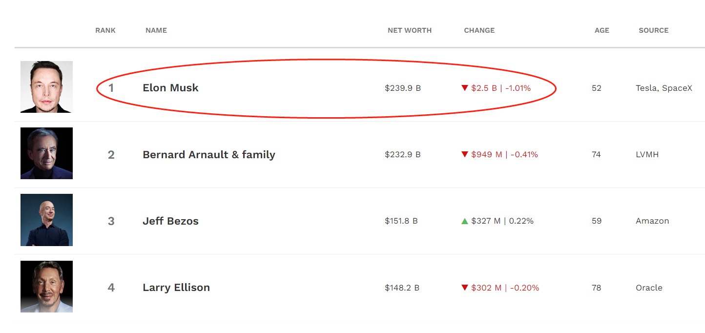The image size is (705, 333).
Task: Open Bernard Arnault & family profile link
Action: pos(209,155)
